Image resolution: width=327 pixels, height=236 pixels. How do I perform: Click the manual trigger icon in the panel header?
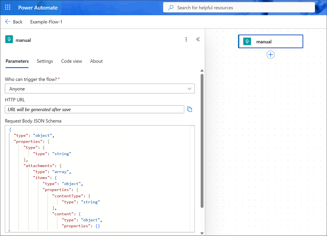(x=9, y=39)
